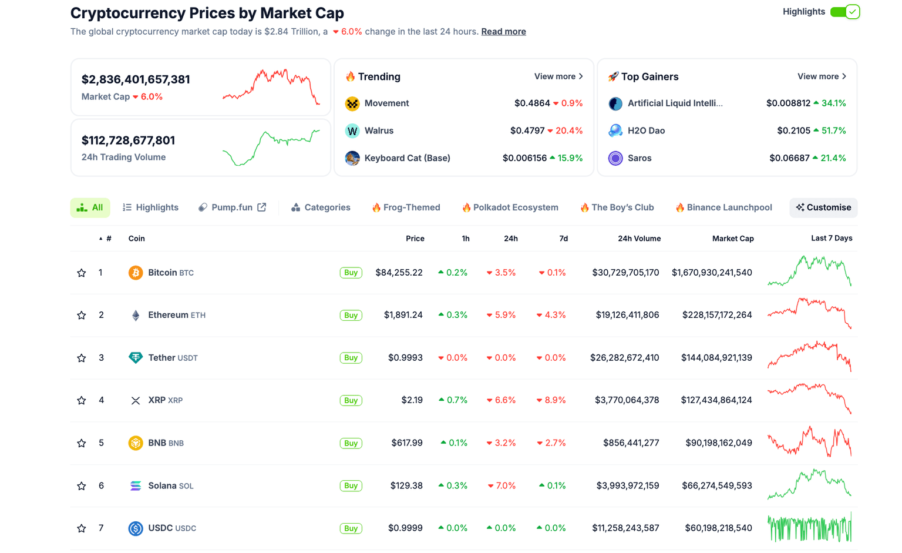This screenshot has height=553, width=902.
Task: Switch to the Categories tab
Action: tap(321, 207)
